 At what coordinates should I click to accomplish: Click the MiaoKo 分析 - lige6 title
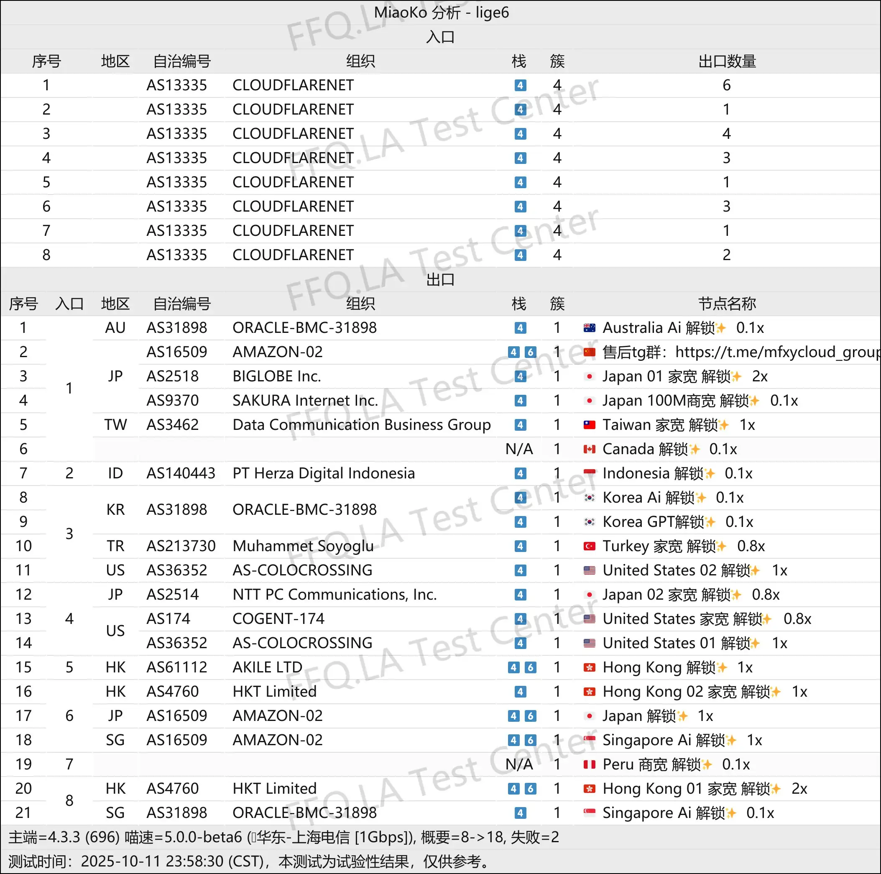tap(441, 12)
